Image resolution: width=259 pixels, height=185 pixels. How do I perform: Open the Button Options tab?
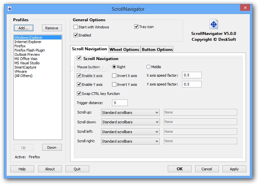pyautogui.click(x=157, y=50)
